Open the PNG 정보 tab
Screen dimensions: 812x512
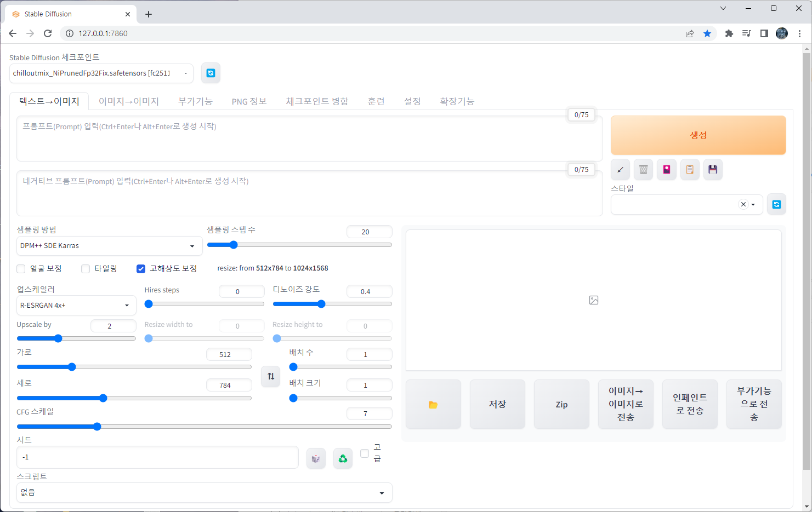coord(249,101)
